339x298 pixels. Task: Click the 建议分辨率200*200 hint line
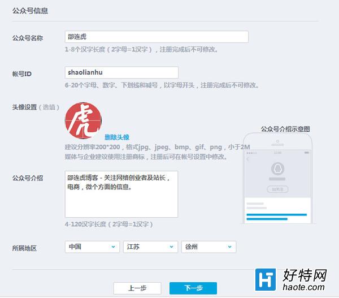tap(158, 147)
